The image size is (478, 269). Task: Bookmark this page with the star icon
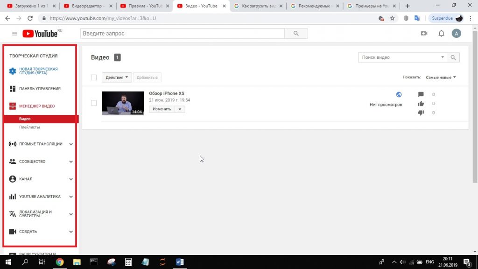pyautogui.click(x=392, y=18)
